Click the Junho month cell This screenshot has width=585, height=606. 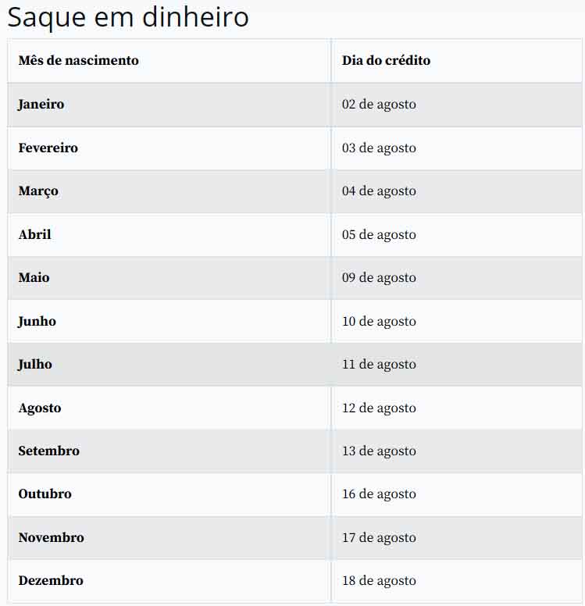(37, 322)
